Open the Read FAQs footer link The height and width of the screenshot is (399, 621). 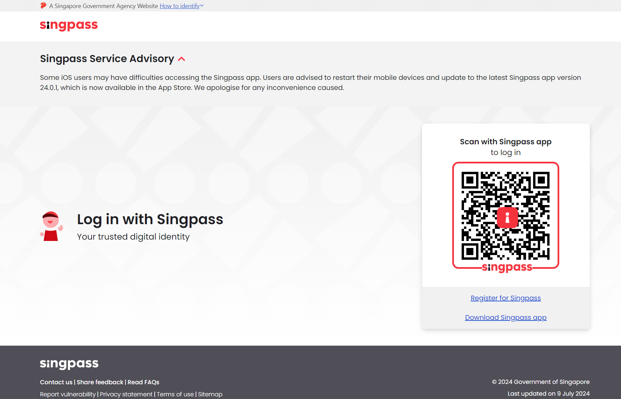click(x=143, y=382)
